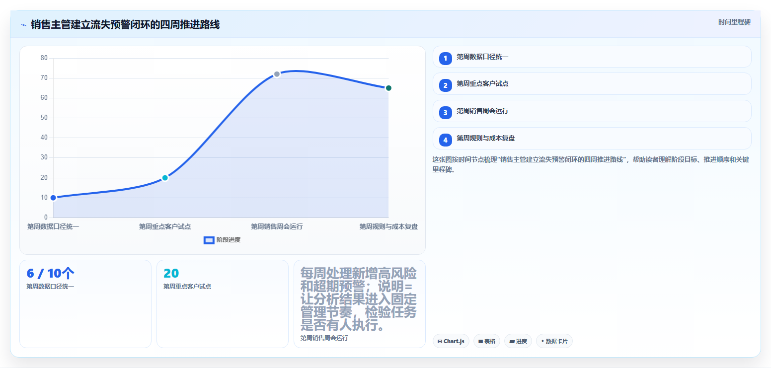
Task: Click the 表格 tag
Action: point(487,341)
